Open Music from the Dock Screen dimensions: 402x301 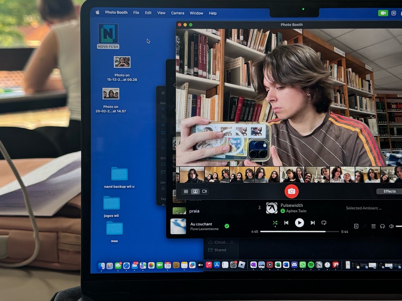click(209, 265)
